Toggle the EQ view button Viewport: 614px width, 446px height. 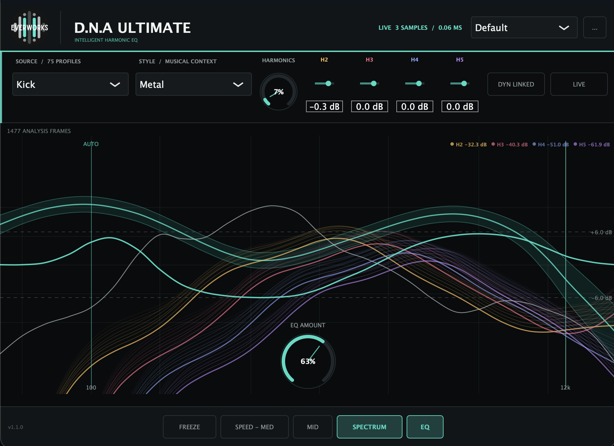tap(425, 427)
